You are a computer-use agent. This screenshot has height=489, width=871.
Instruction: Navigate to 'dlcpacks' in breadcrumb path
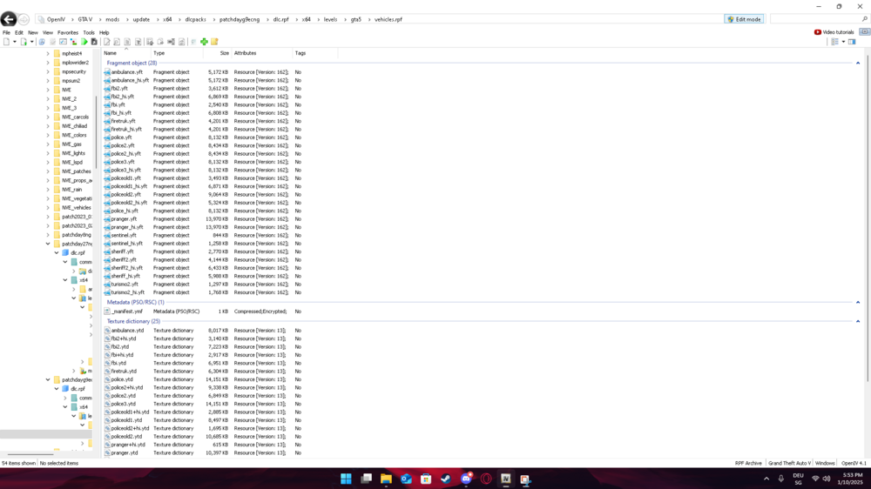[195, 19]
